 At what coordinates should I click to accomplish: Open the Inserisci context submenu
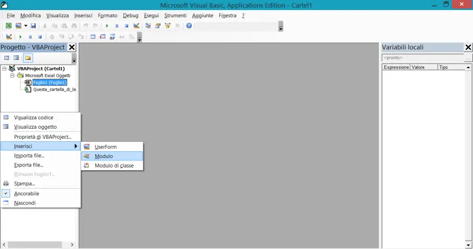[40, 146]
